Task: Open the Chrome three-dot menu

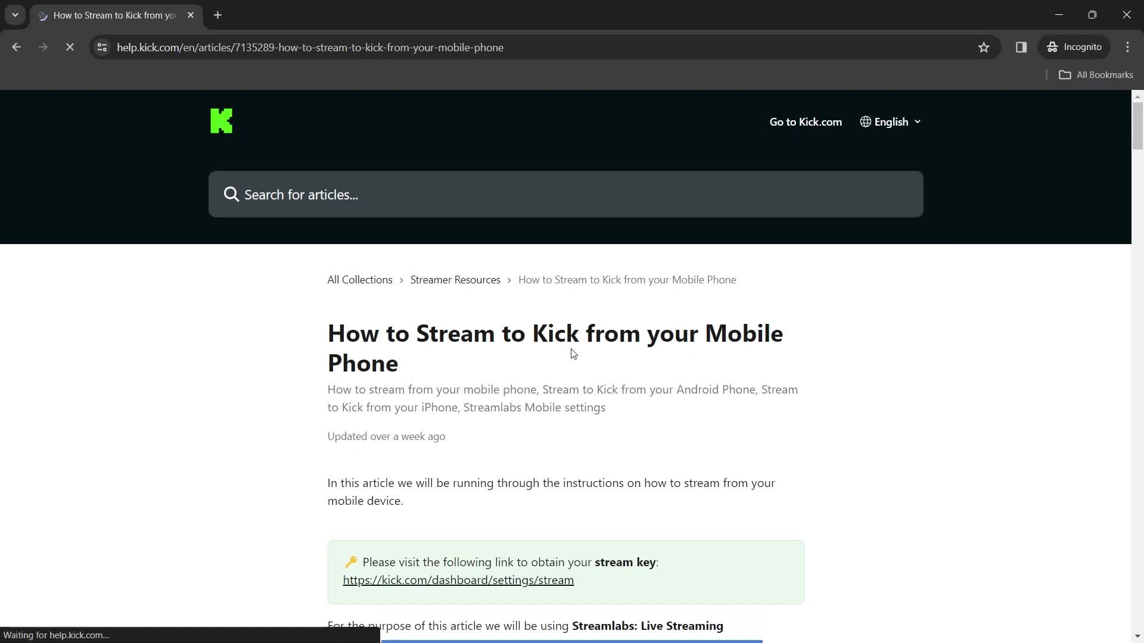Action: (x=1128, y=47)
